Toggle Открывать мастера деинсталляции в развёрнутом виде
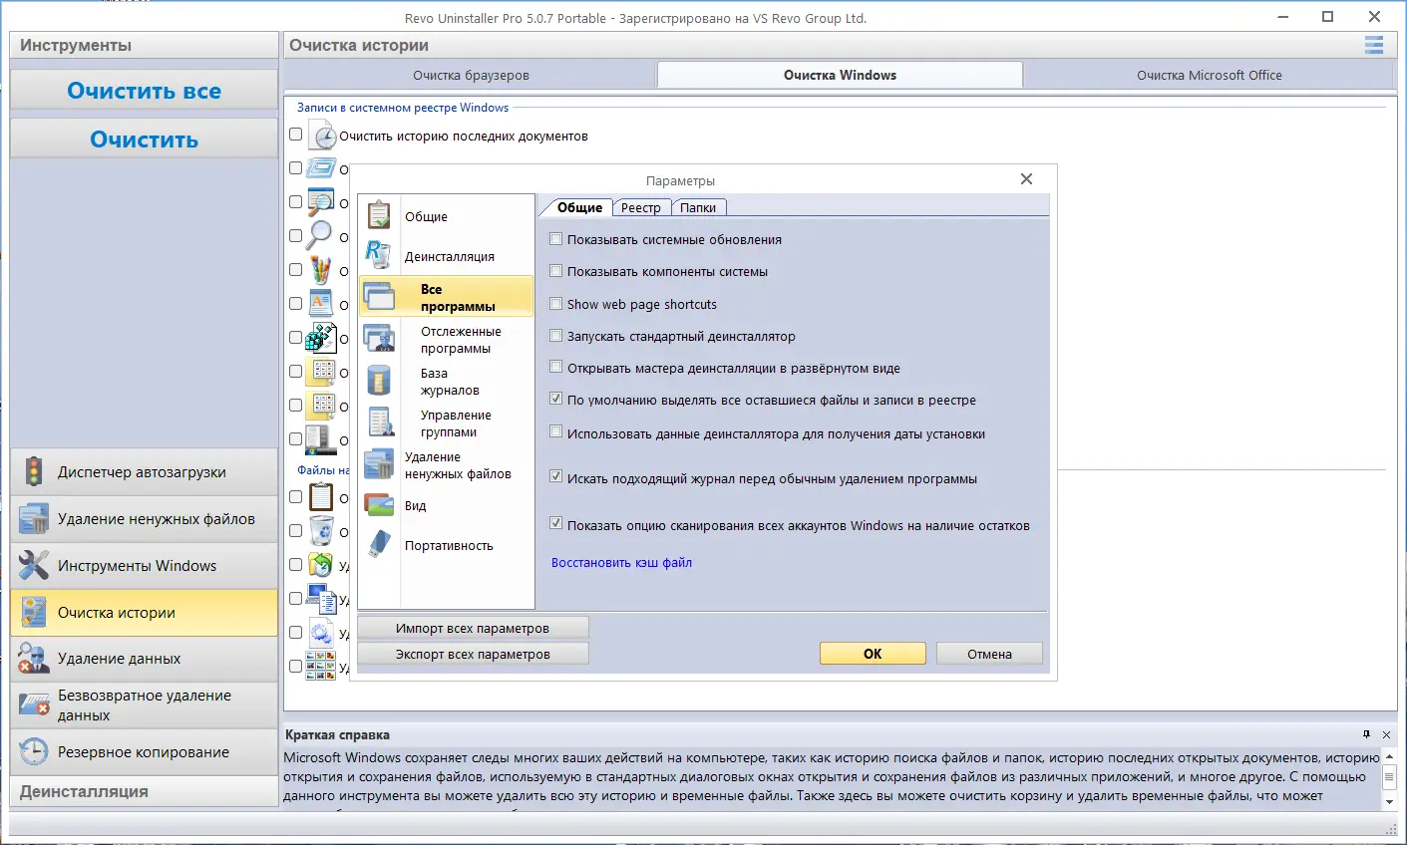Viewport: 1407px width, 845px height. point(556,368)
